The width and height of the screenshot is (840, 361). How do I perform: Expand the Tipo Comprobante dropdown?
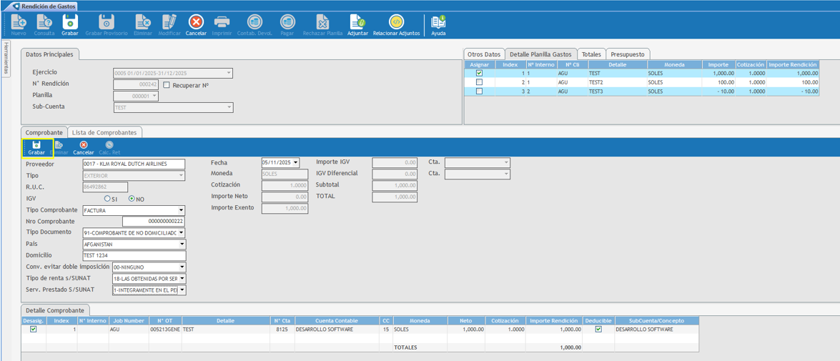click(x=182, y=210)
